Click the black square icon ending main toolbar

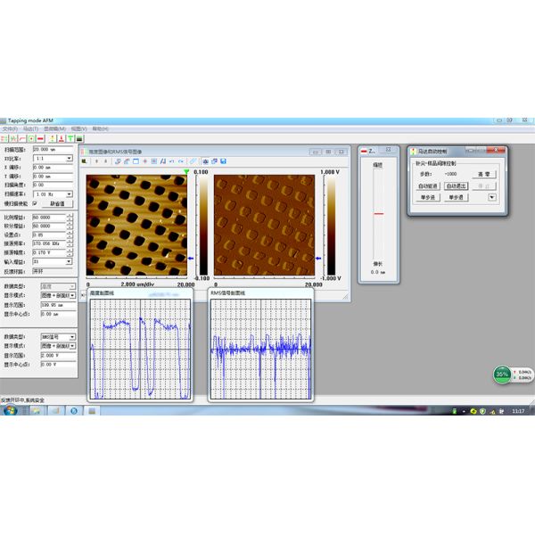(x=79, y=138)
